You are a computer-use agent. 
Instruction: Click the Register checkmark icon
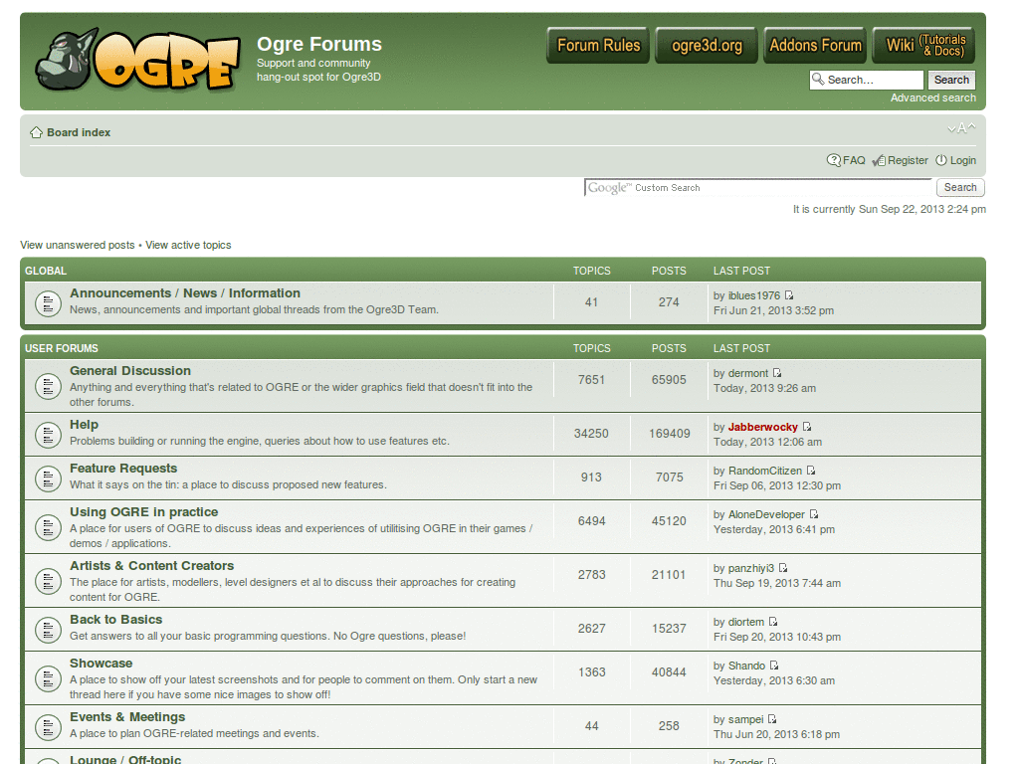coord(879,160)
